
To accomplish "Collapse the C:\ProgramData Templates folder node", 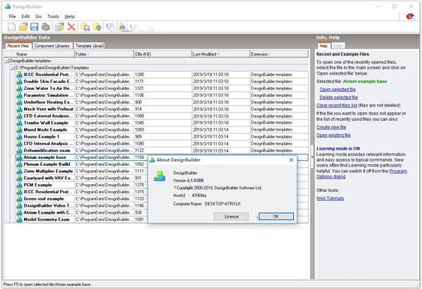I will click(x=12, y=68).
